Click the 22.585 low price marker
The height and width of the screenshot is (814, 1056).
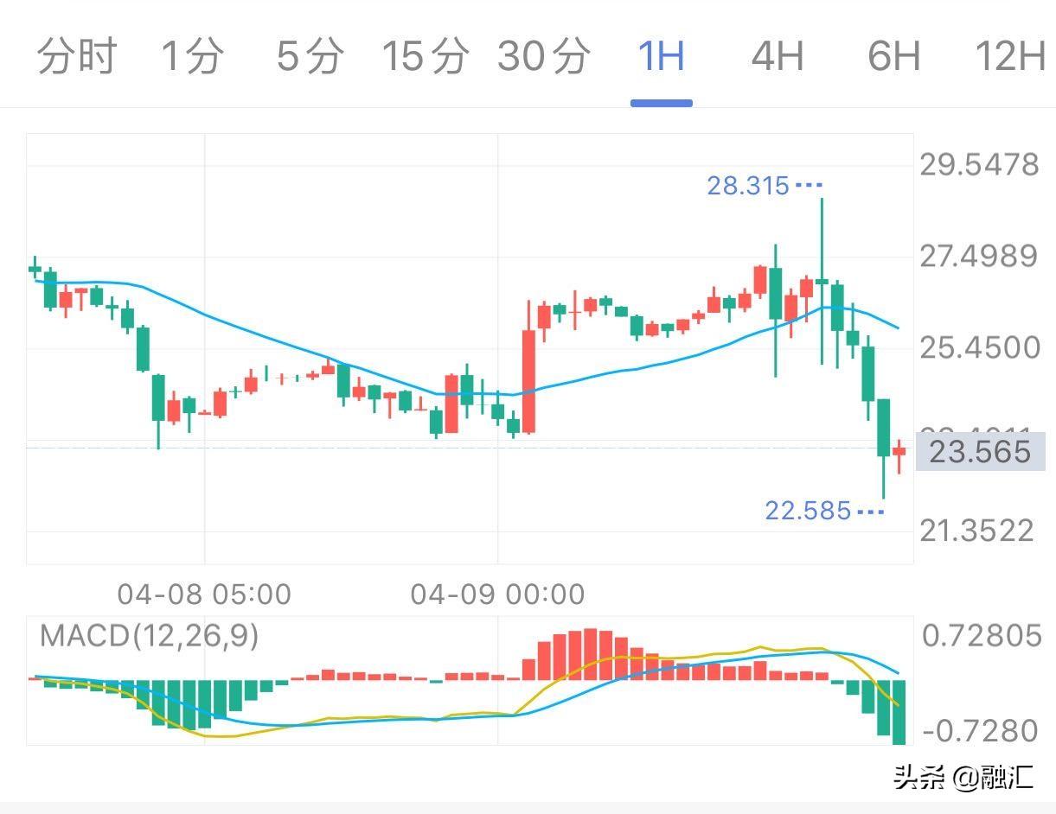click(808, 511)
